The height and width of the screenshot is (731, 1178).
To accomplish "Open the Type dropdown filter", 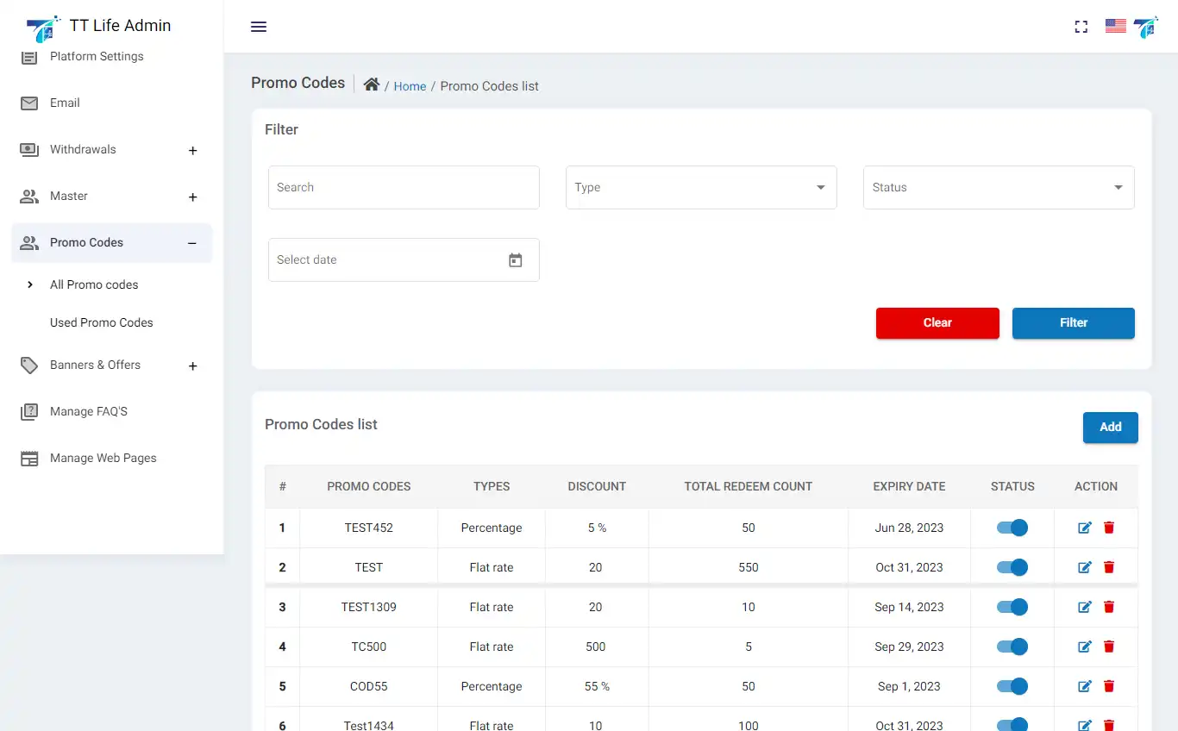I will point(701,188).
